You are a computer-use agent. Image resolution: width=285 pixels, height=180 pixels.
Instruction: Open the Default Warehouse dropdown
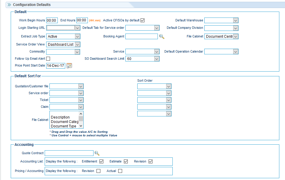tap(221, 20)
